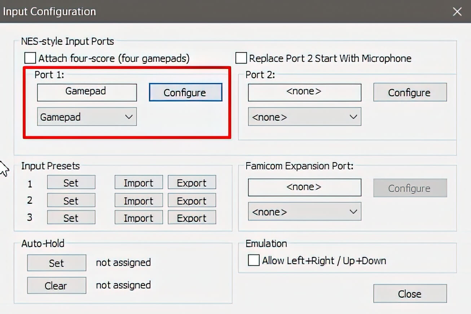Export Input Preset 1
471x314 pixels.
pyautogui.click(x=192, y=182)
